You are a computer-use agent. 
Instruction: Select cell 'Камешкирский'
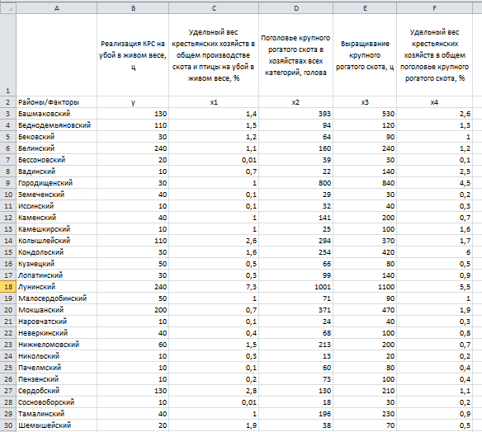pos(57,229)
